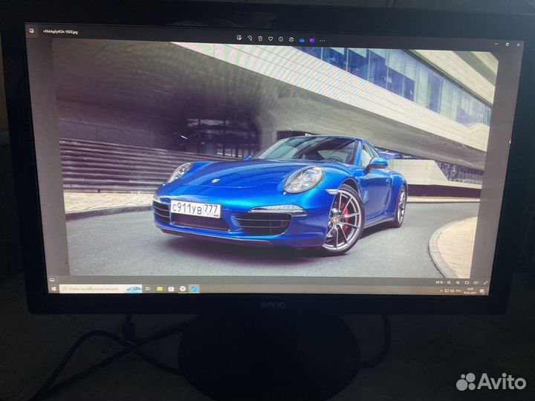The width and height of the screenshot is (535, 401).
Task: Maximize the Photos window
Action: tap(507, 45)
